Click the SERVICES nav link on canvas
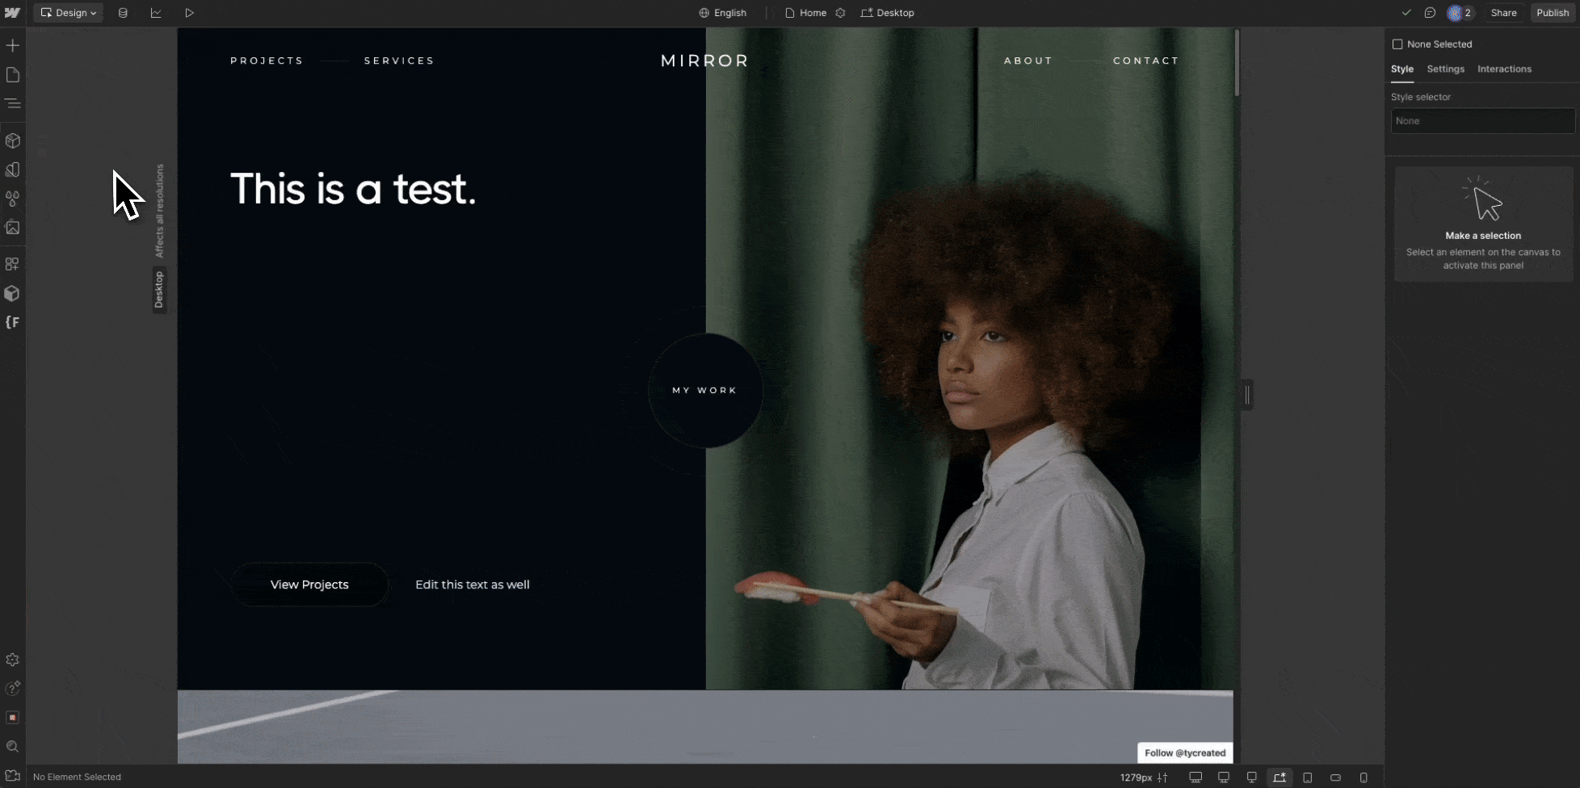This screenshot has width=1580, height=788. pos(399,61)
